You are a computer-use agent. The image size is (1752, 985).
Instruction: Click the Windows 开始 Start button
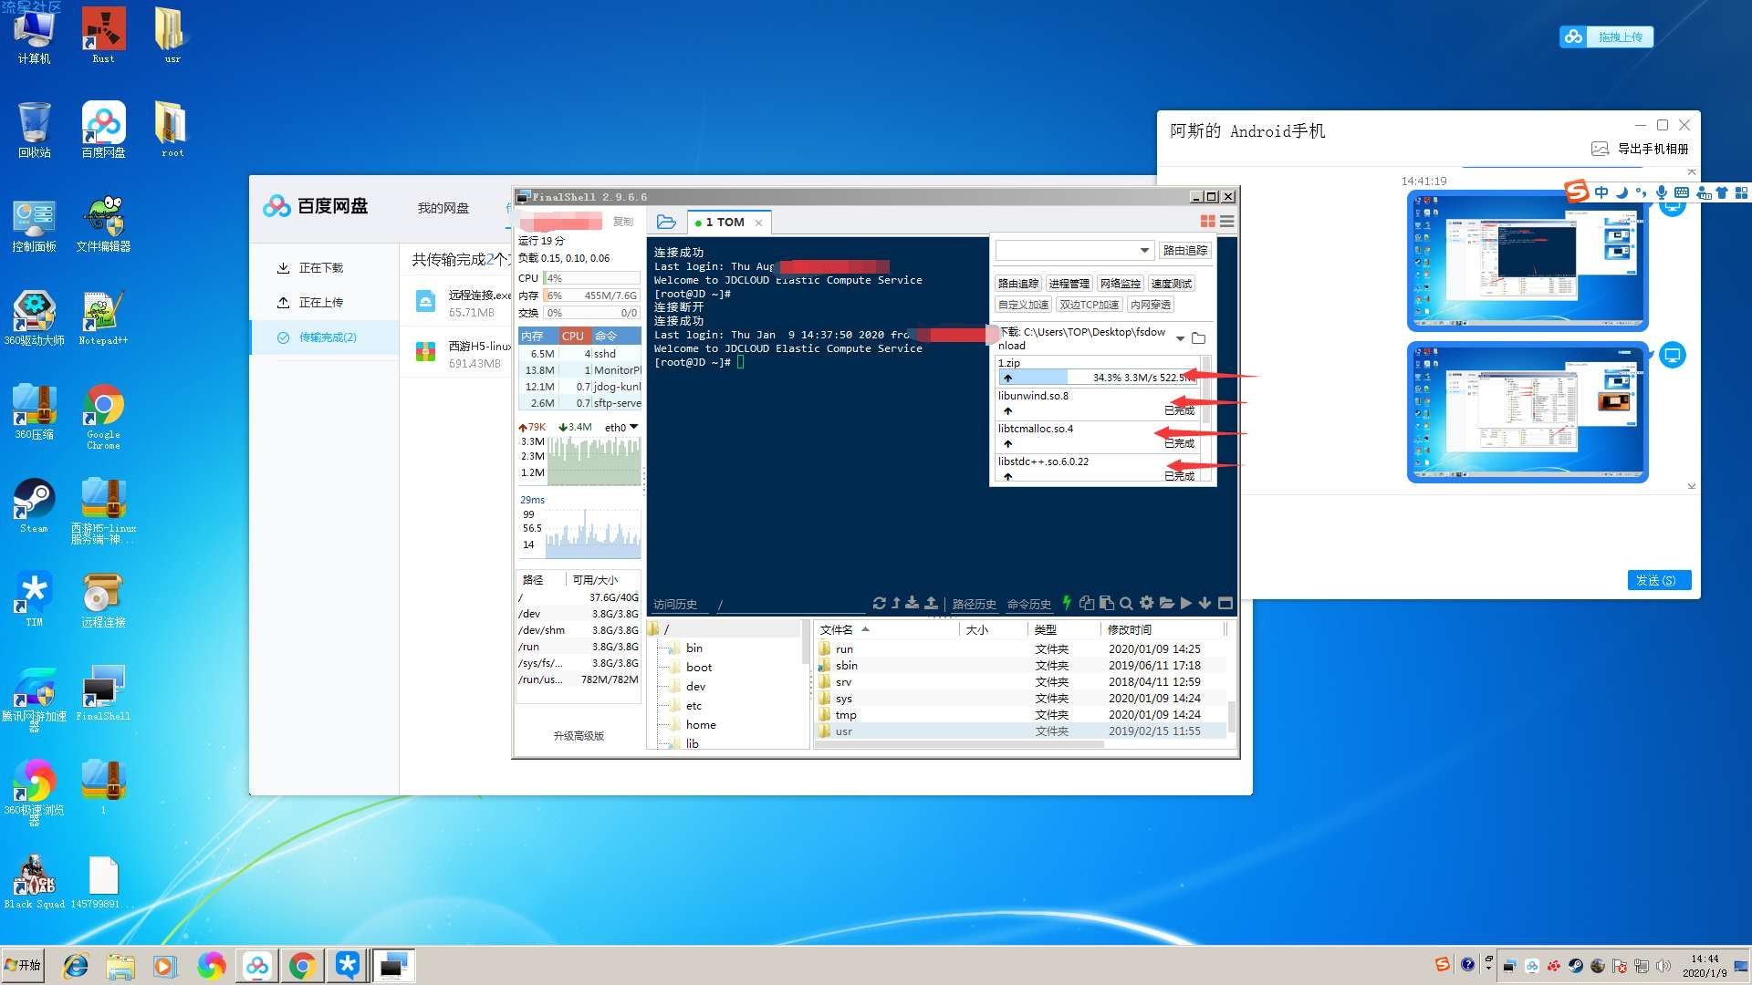pyautogui.click(x=24, y=965)
